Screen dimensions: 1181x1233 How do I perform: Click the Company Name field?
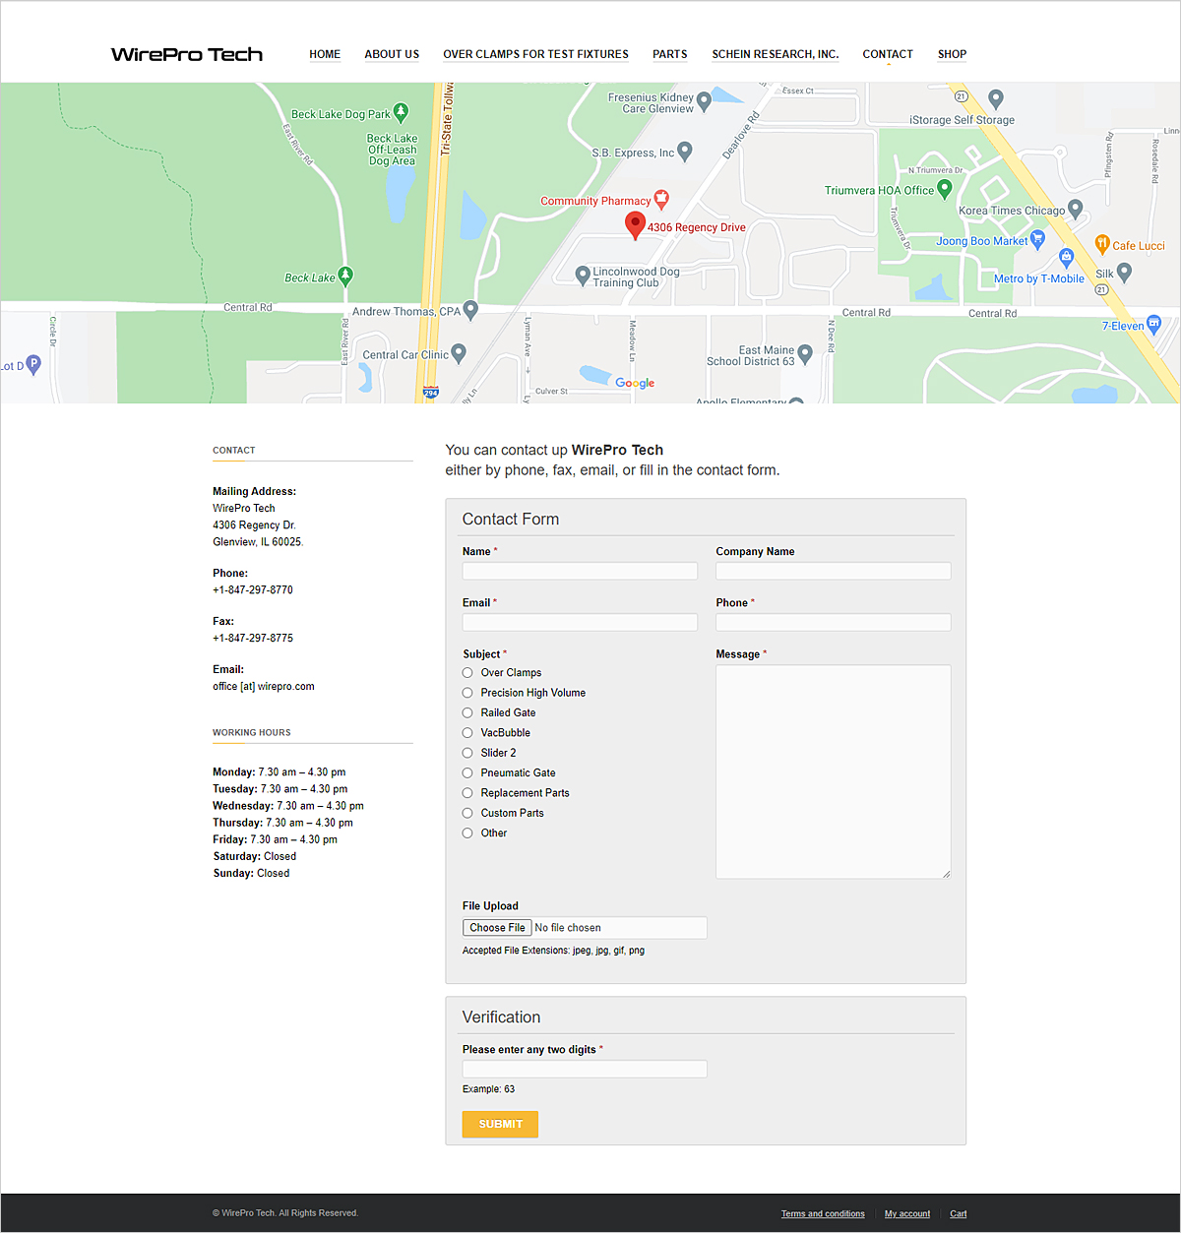click(834, 571)
